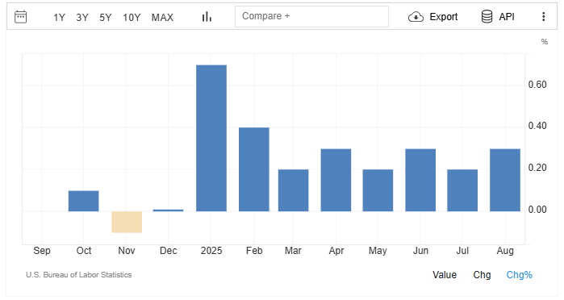Click the 0.40 axis label
This screenshot has height=300, width=564.
pos(537,126)
